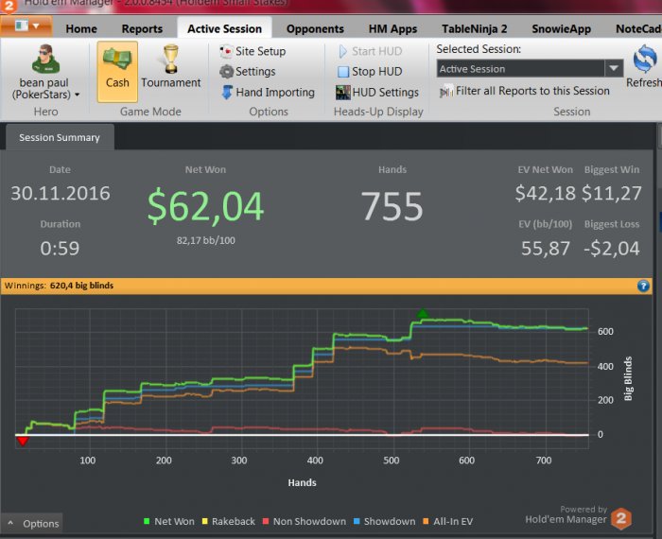Click Filter all Reports to this Session
The image size is (662, 539).
tap(532, 91)
